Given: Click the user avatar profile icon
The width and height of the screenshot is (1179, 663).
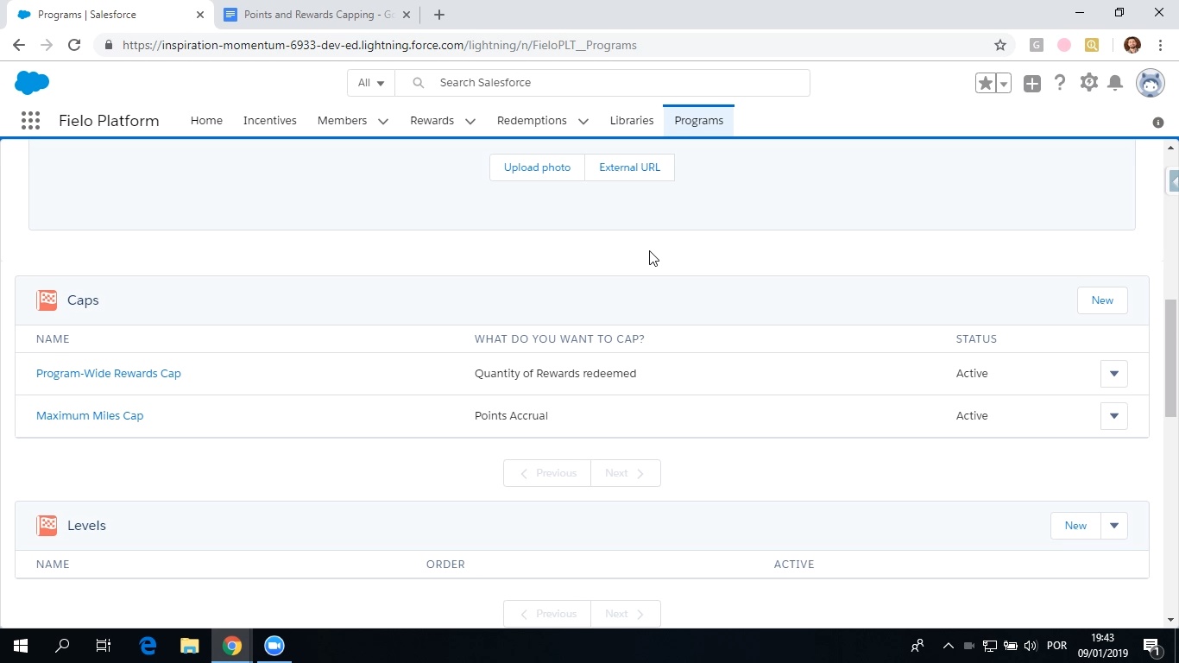Looking at the screenshot, I should click(x=1151, y=83).
